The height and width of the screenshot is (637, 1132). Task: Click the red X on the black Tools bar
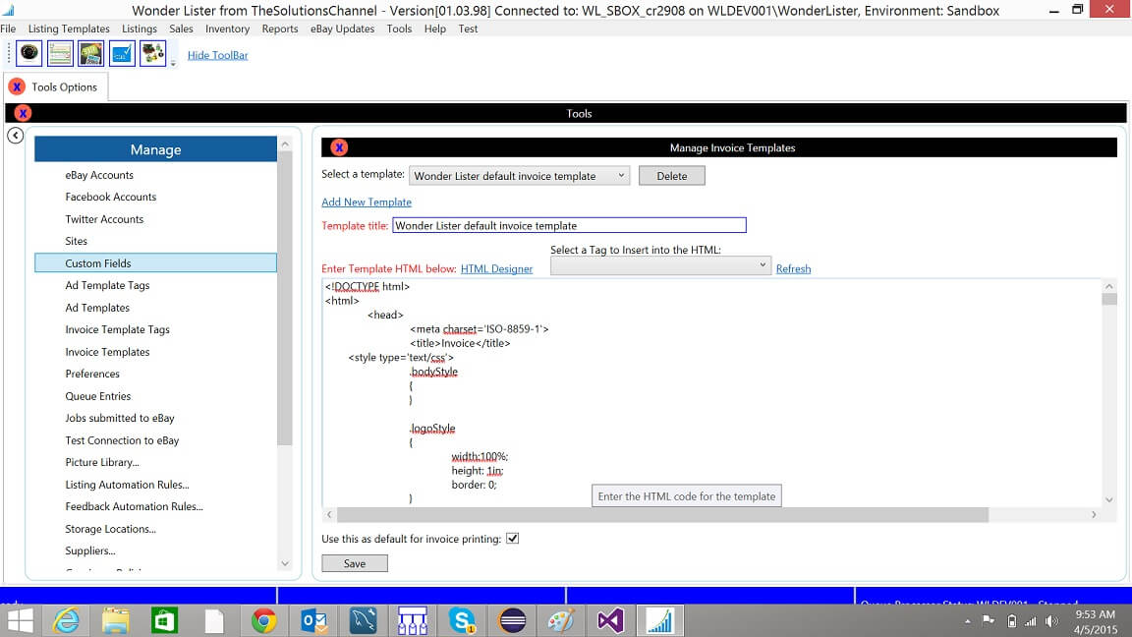[22, 113]
